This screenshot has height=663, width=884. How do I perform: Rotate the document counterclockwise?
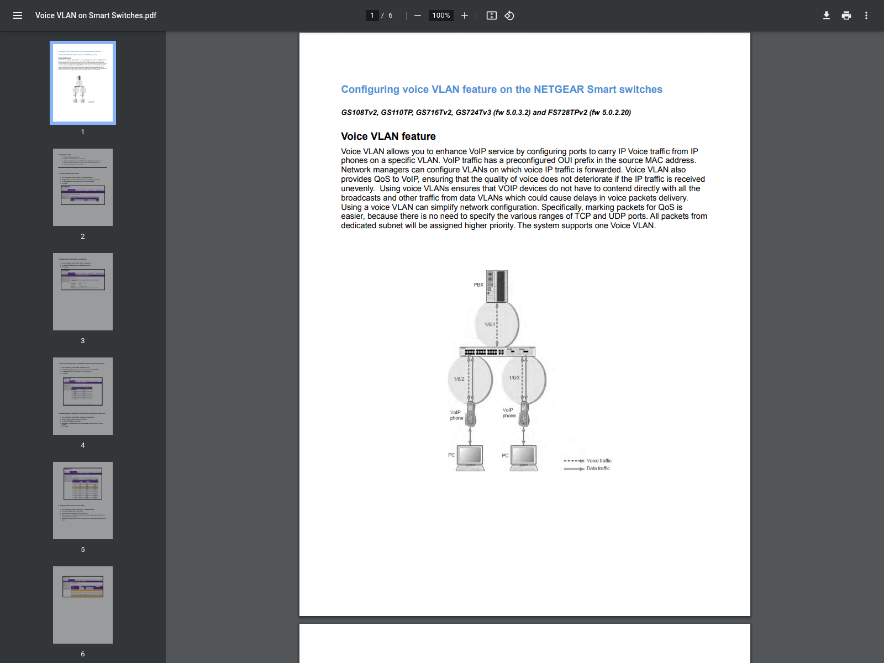click(x=509, y=15)
